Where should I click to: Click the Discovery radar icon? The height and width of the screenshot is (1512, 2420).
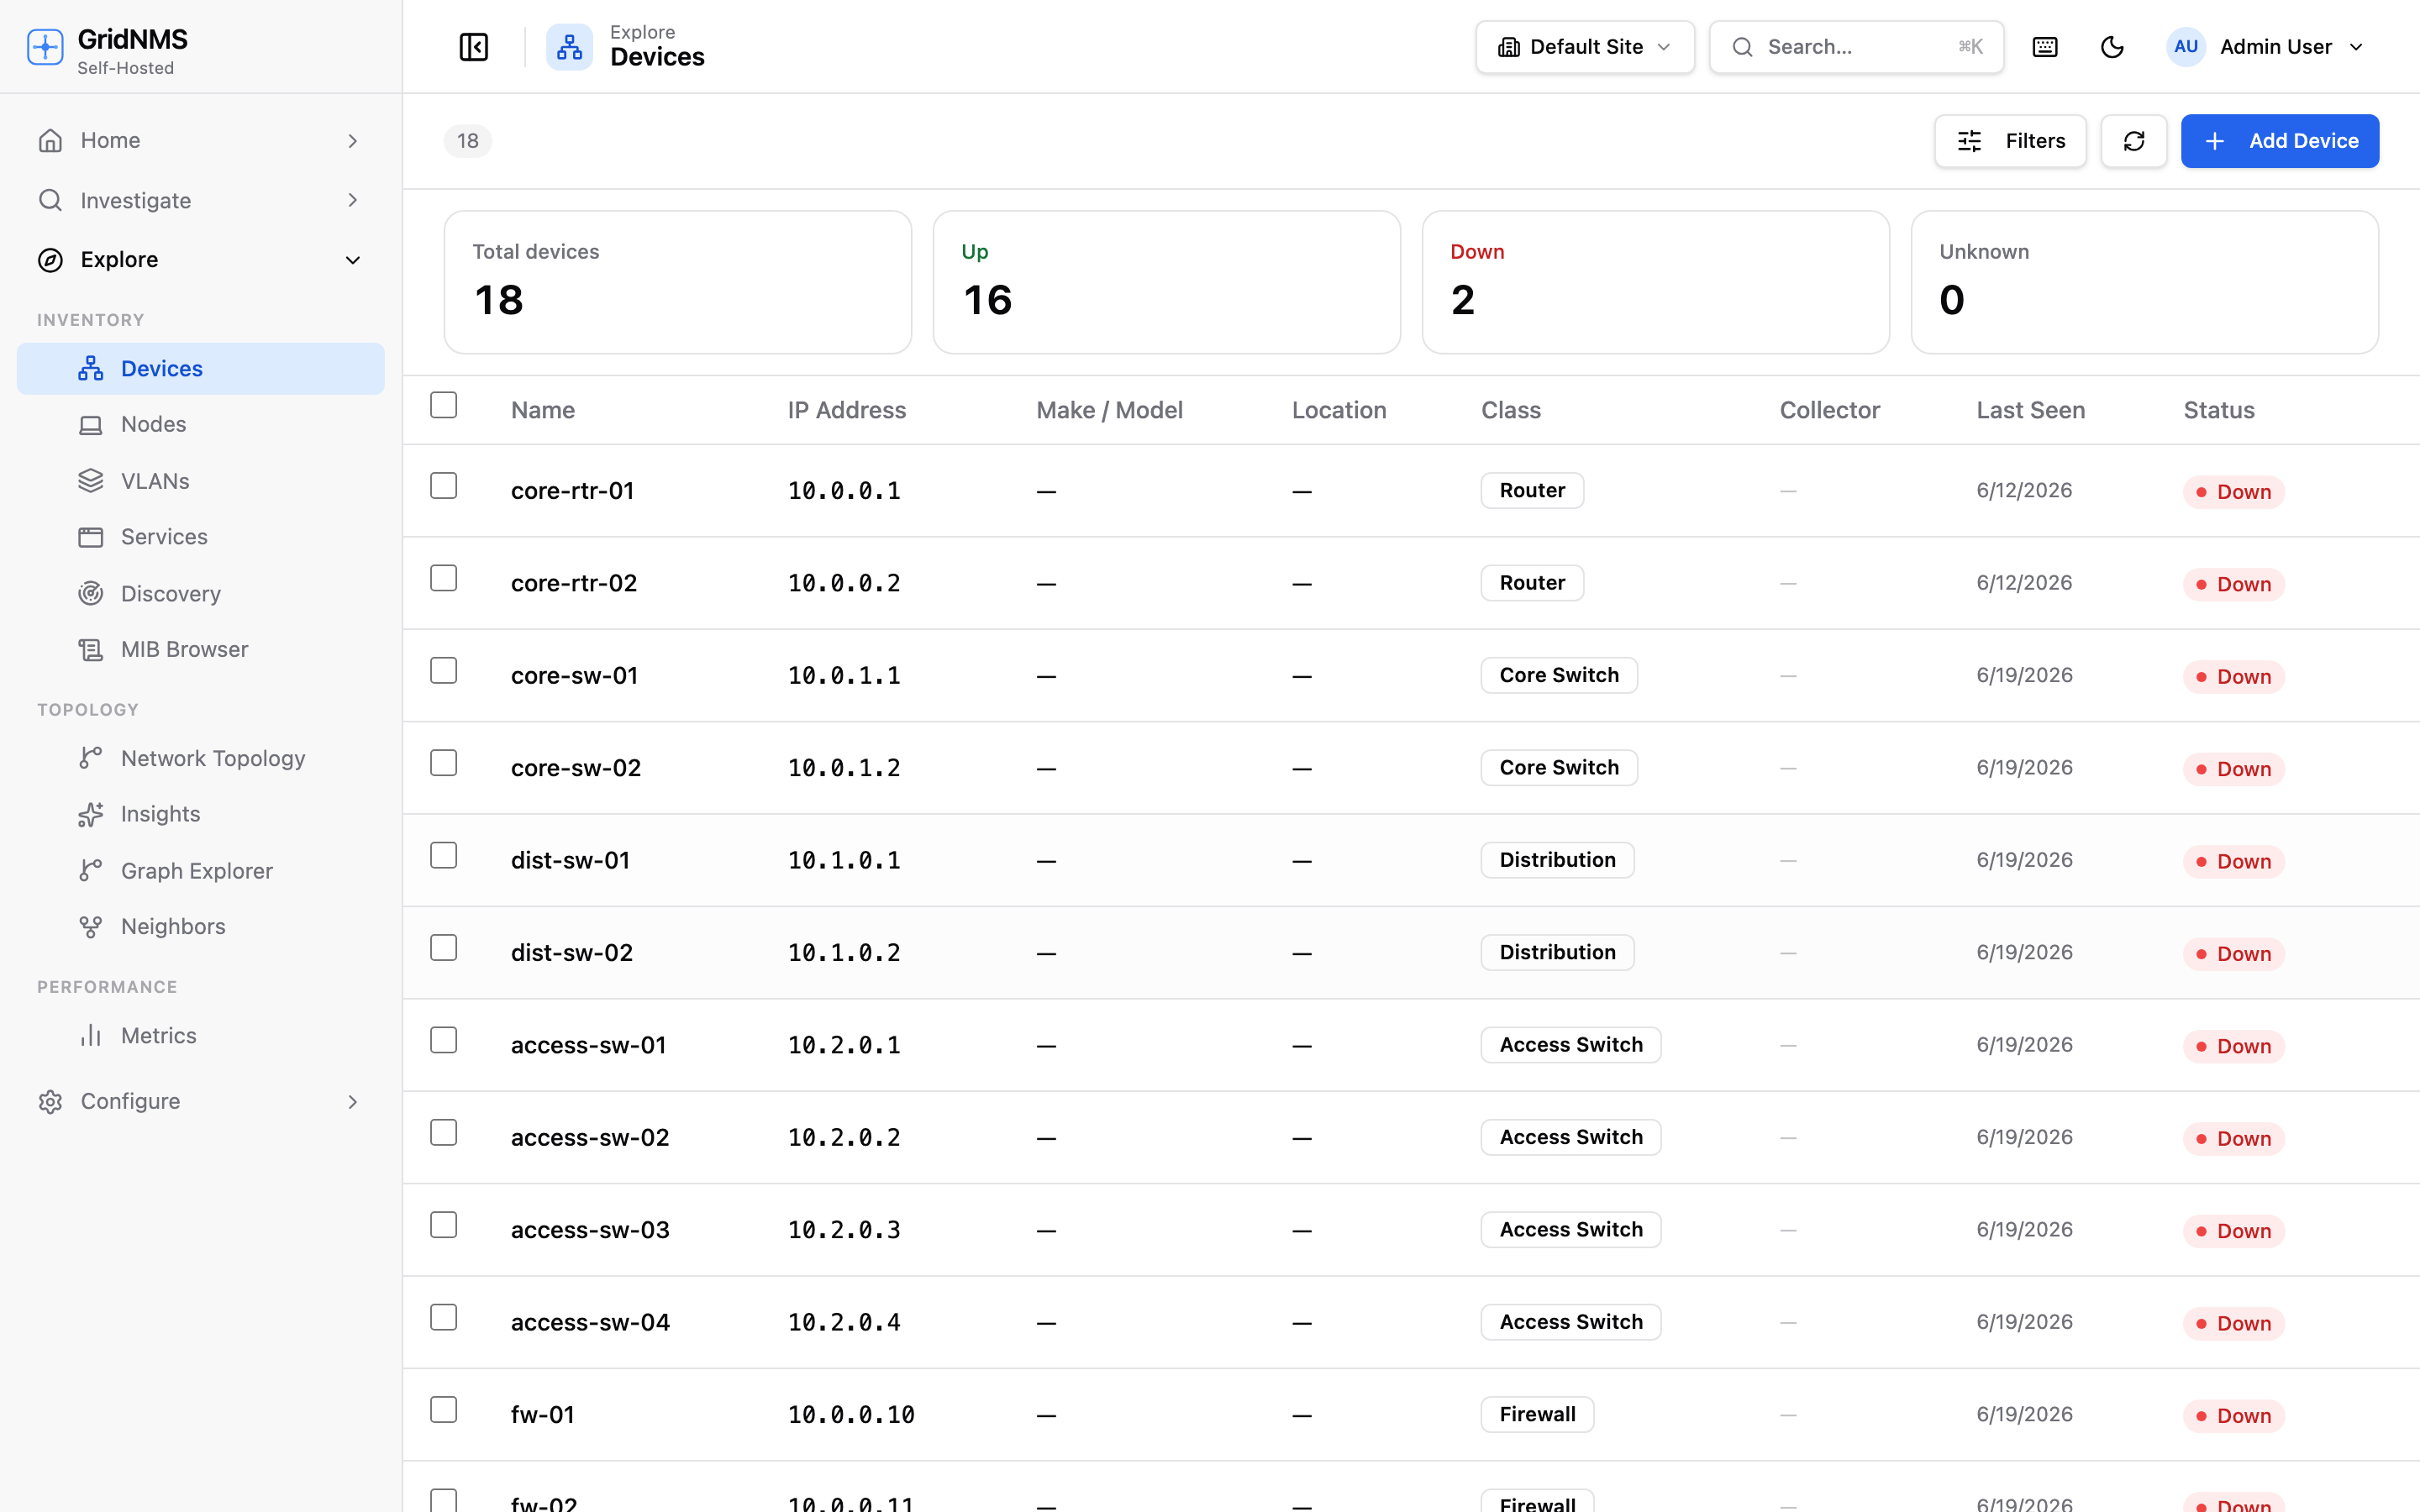[91, 594]
